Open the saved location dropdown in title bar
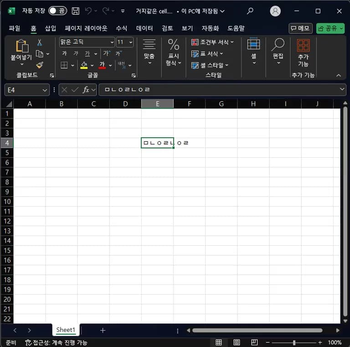 222,11
